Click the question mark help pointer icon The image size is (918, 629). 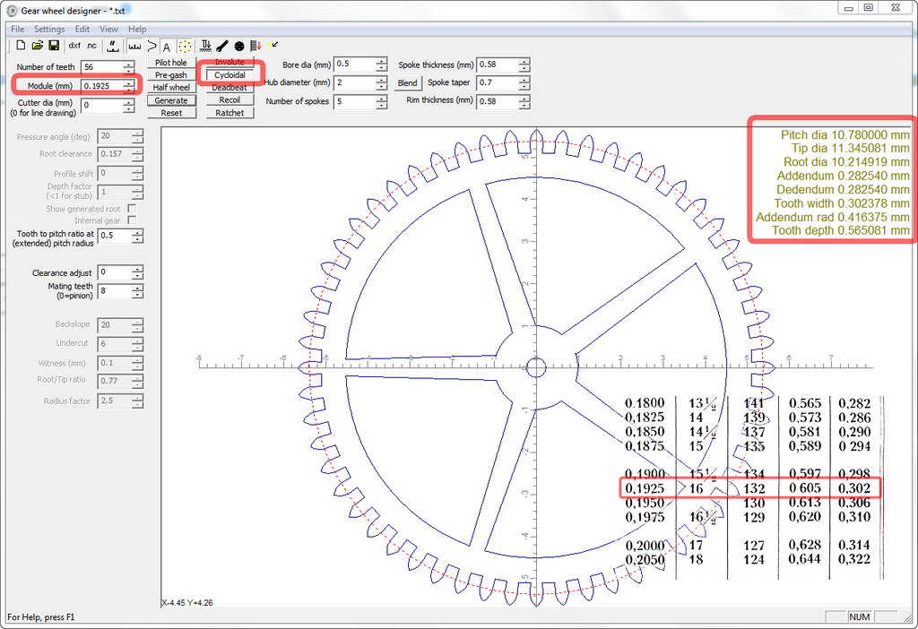[273, 46]
